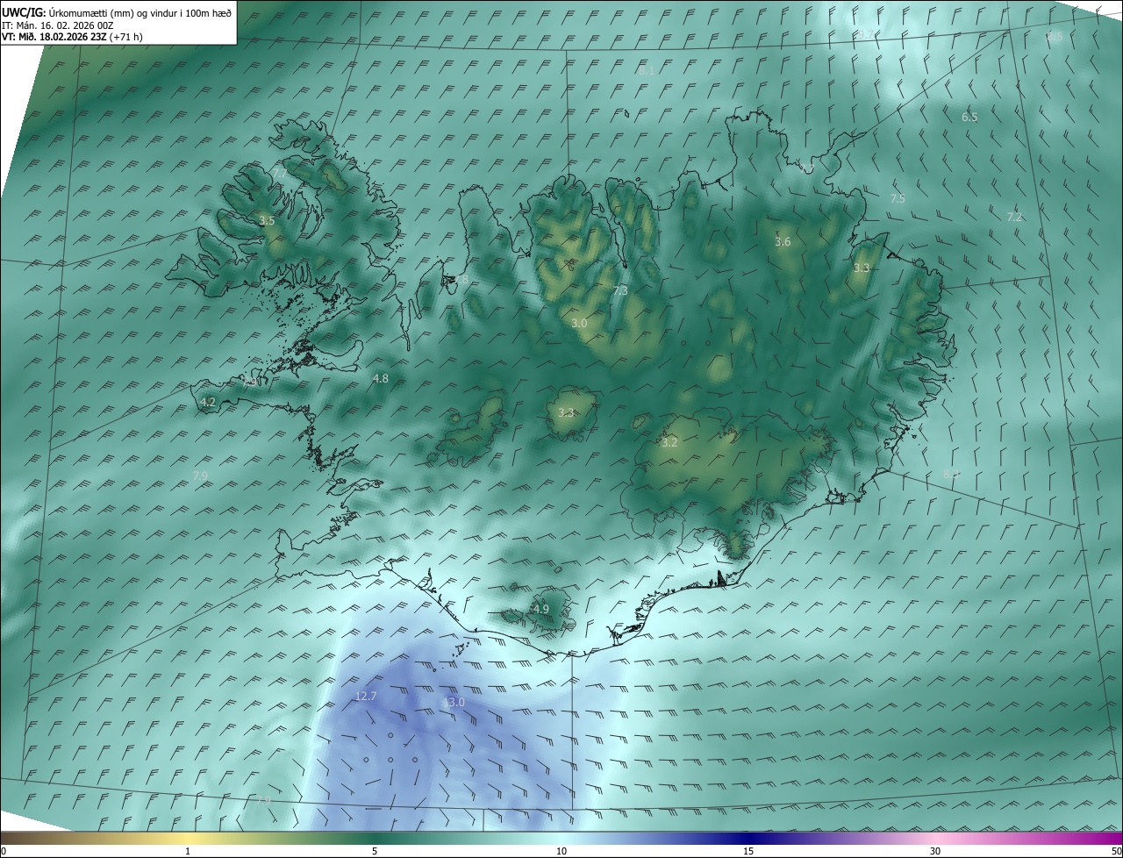
Task: Click the 0 tick on the color scale
Action: coord(3,851)
